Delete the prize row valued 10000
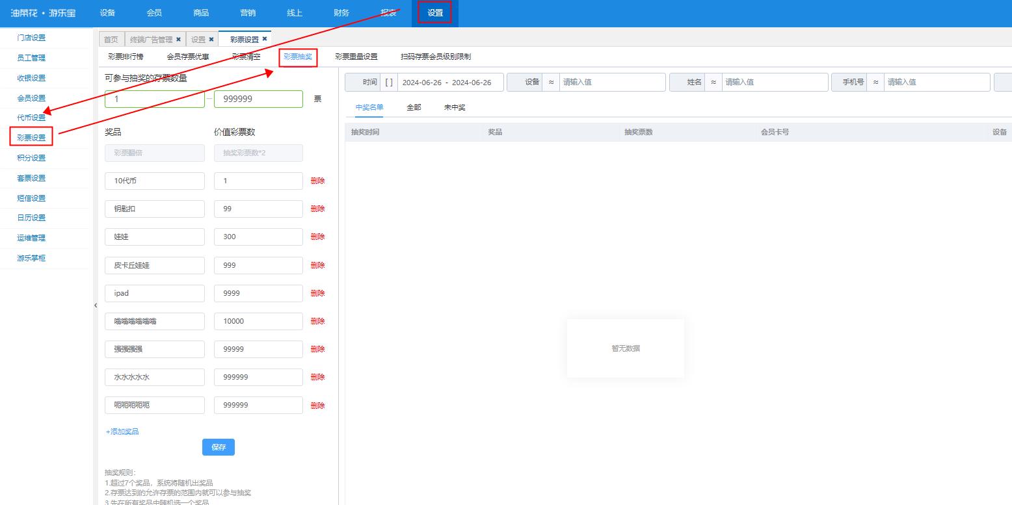The height and width of the screenshot is (505, 1012). pos(317,321)
